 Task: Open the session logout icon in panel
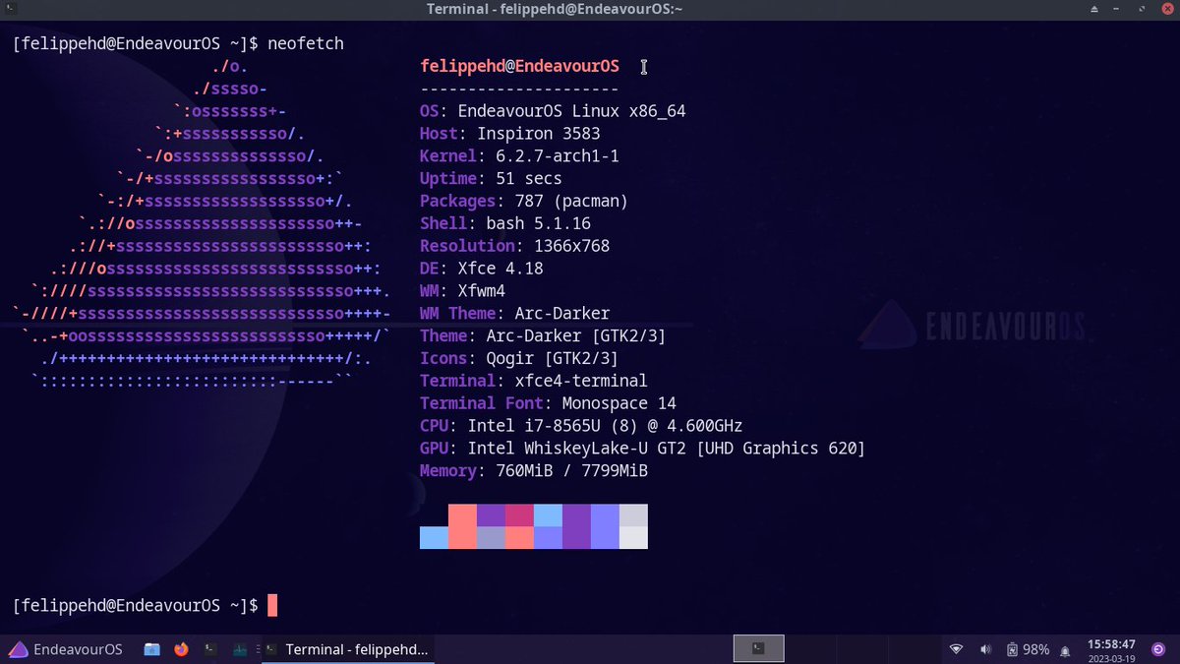pyautogui.click(x=1158, y=649)
